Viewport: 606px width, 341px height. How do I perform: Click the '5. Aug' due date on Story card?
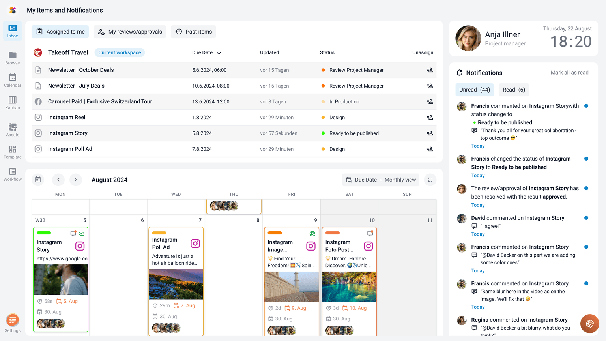(67, 301)
